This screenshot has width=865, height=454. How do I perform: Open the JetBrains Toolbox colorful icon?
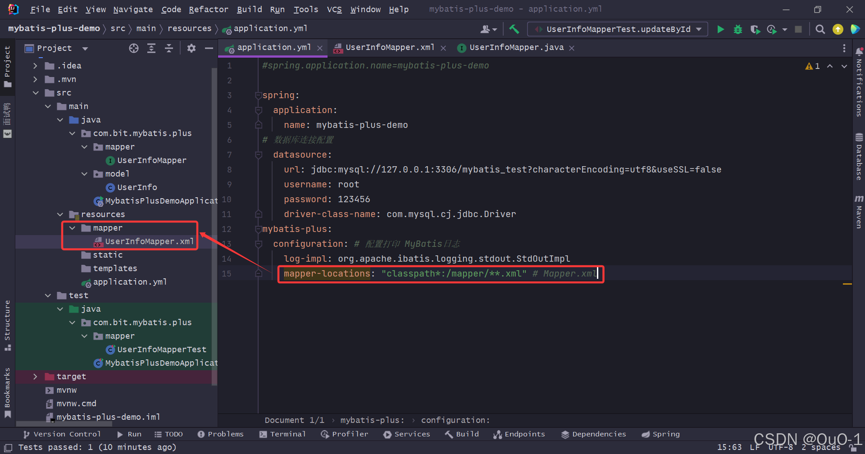[x=855, y=29]
